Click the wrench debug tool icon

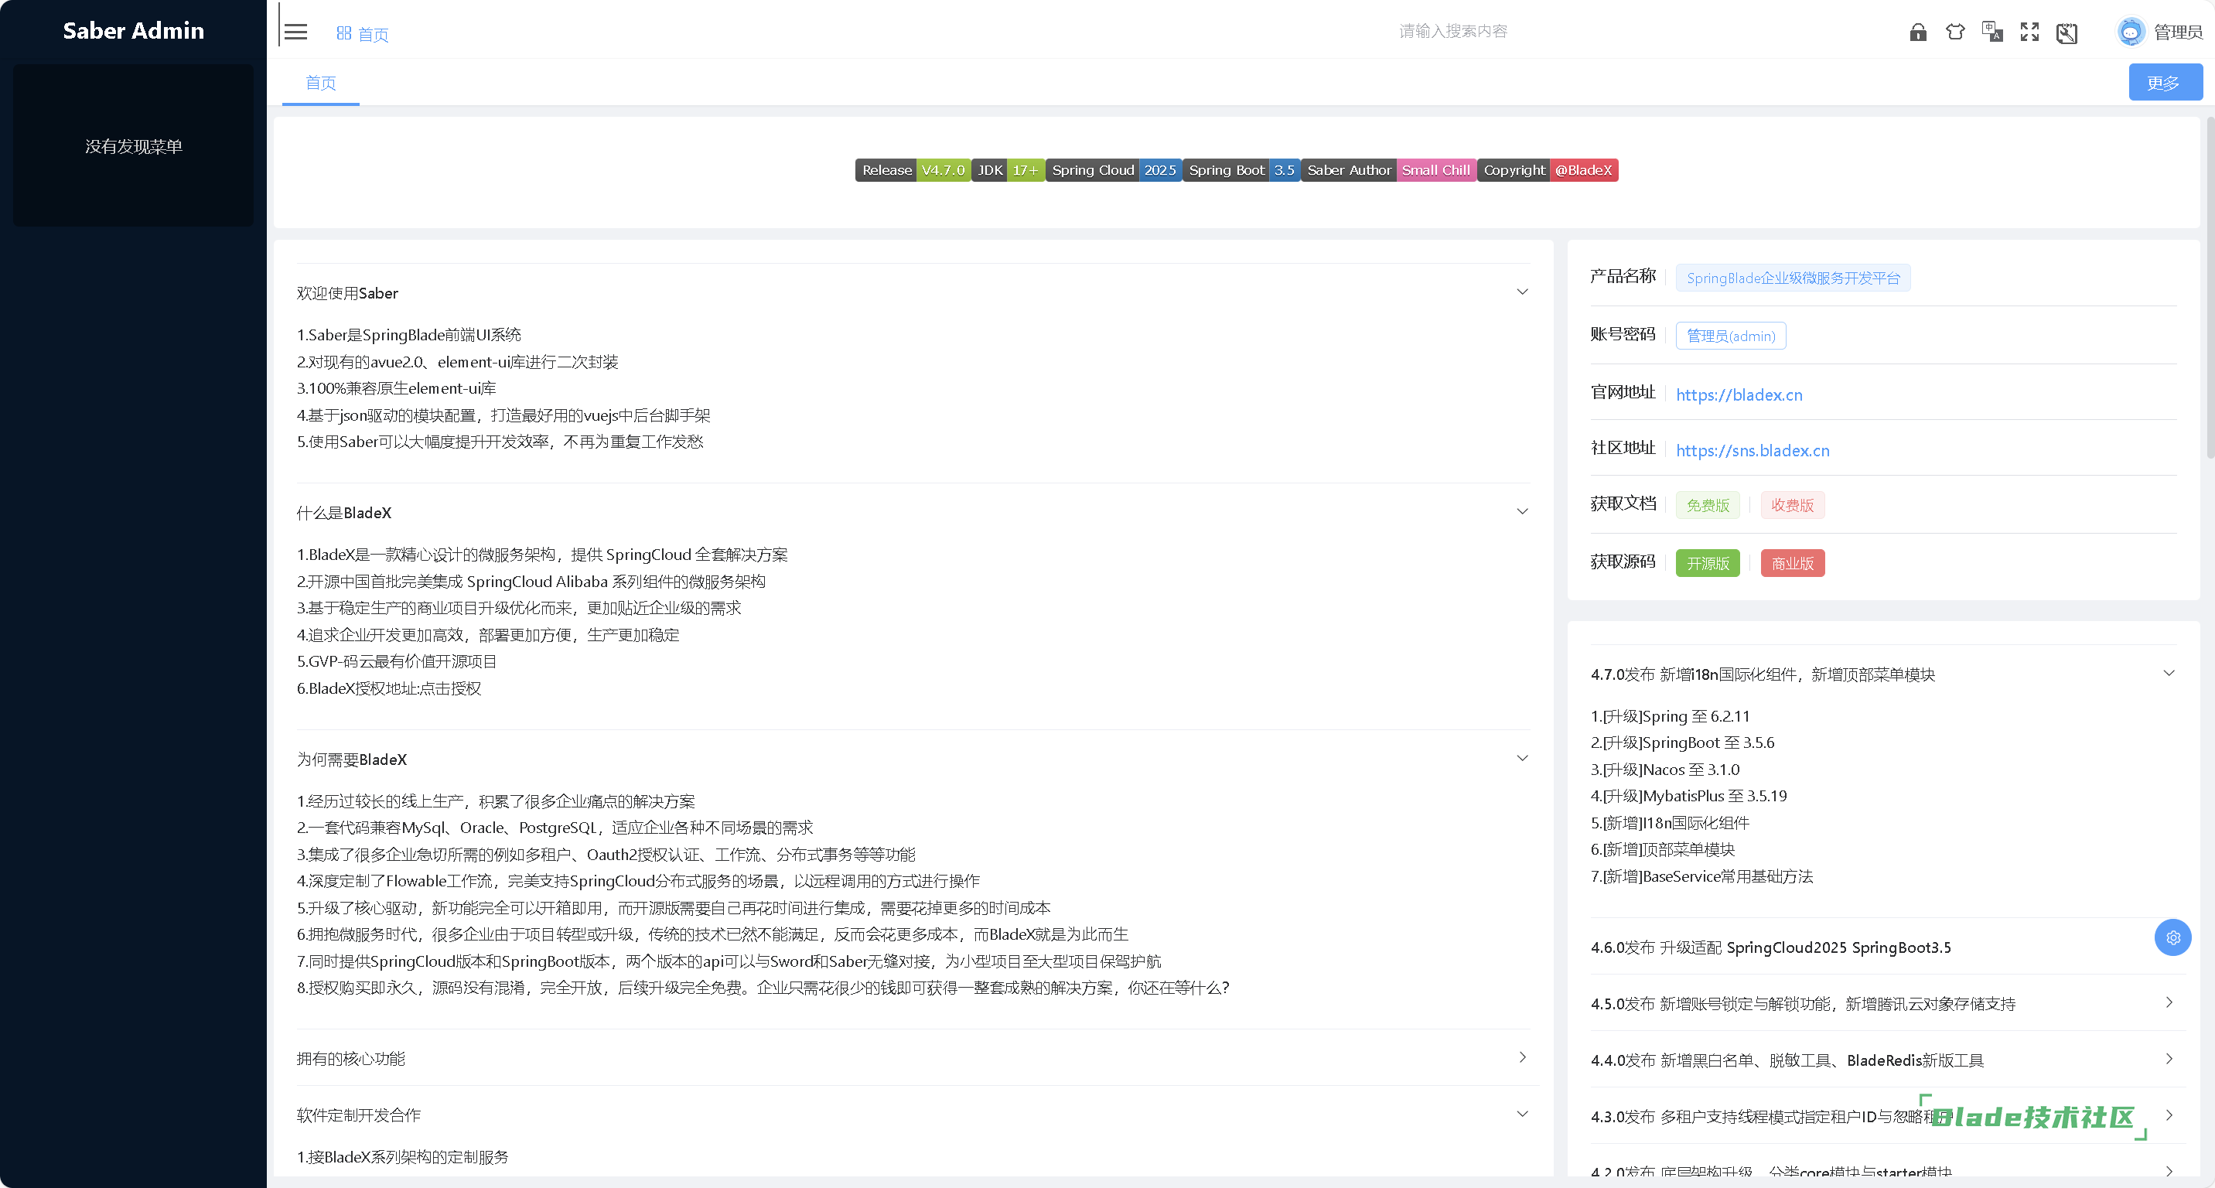[x=2067, y=33]
